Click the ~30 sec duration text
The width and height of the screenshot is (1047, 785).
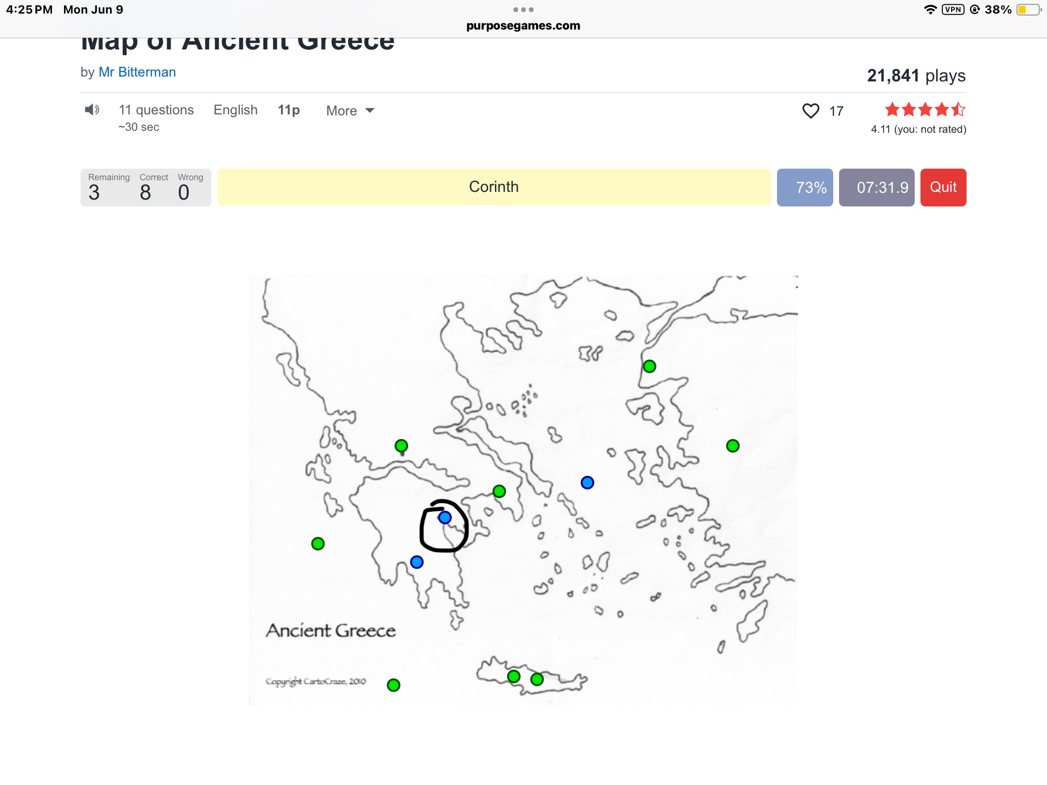(x=139, y=127)
